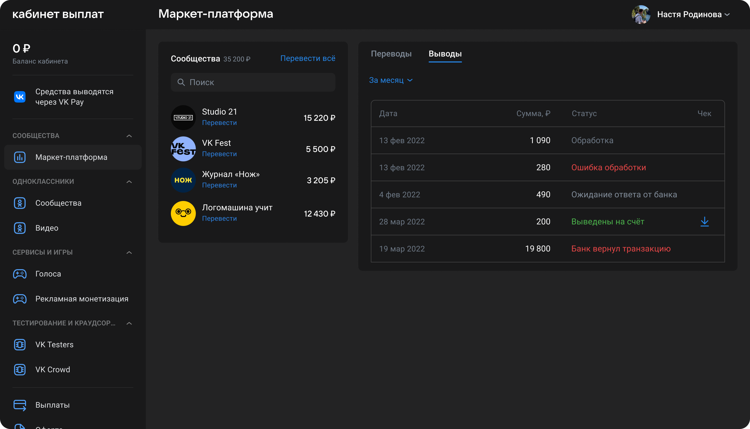This screenshot has width=750, height=429.
Task: Collapse the Сервисы и игры section
Action: [x=129, y=253]
